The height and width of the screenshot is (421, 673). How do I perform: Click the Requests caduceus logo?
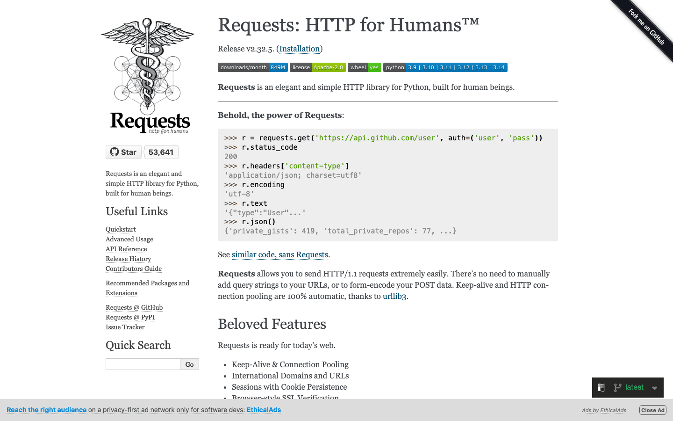(147, 75)
